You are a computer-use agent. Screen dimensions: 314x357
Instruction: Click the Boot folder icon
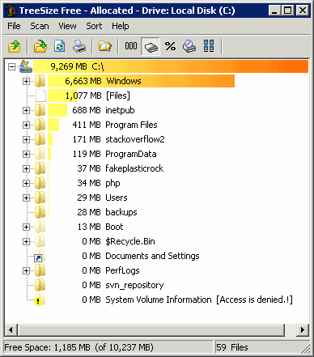(40, 227)
